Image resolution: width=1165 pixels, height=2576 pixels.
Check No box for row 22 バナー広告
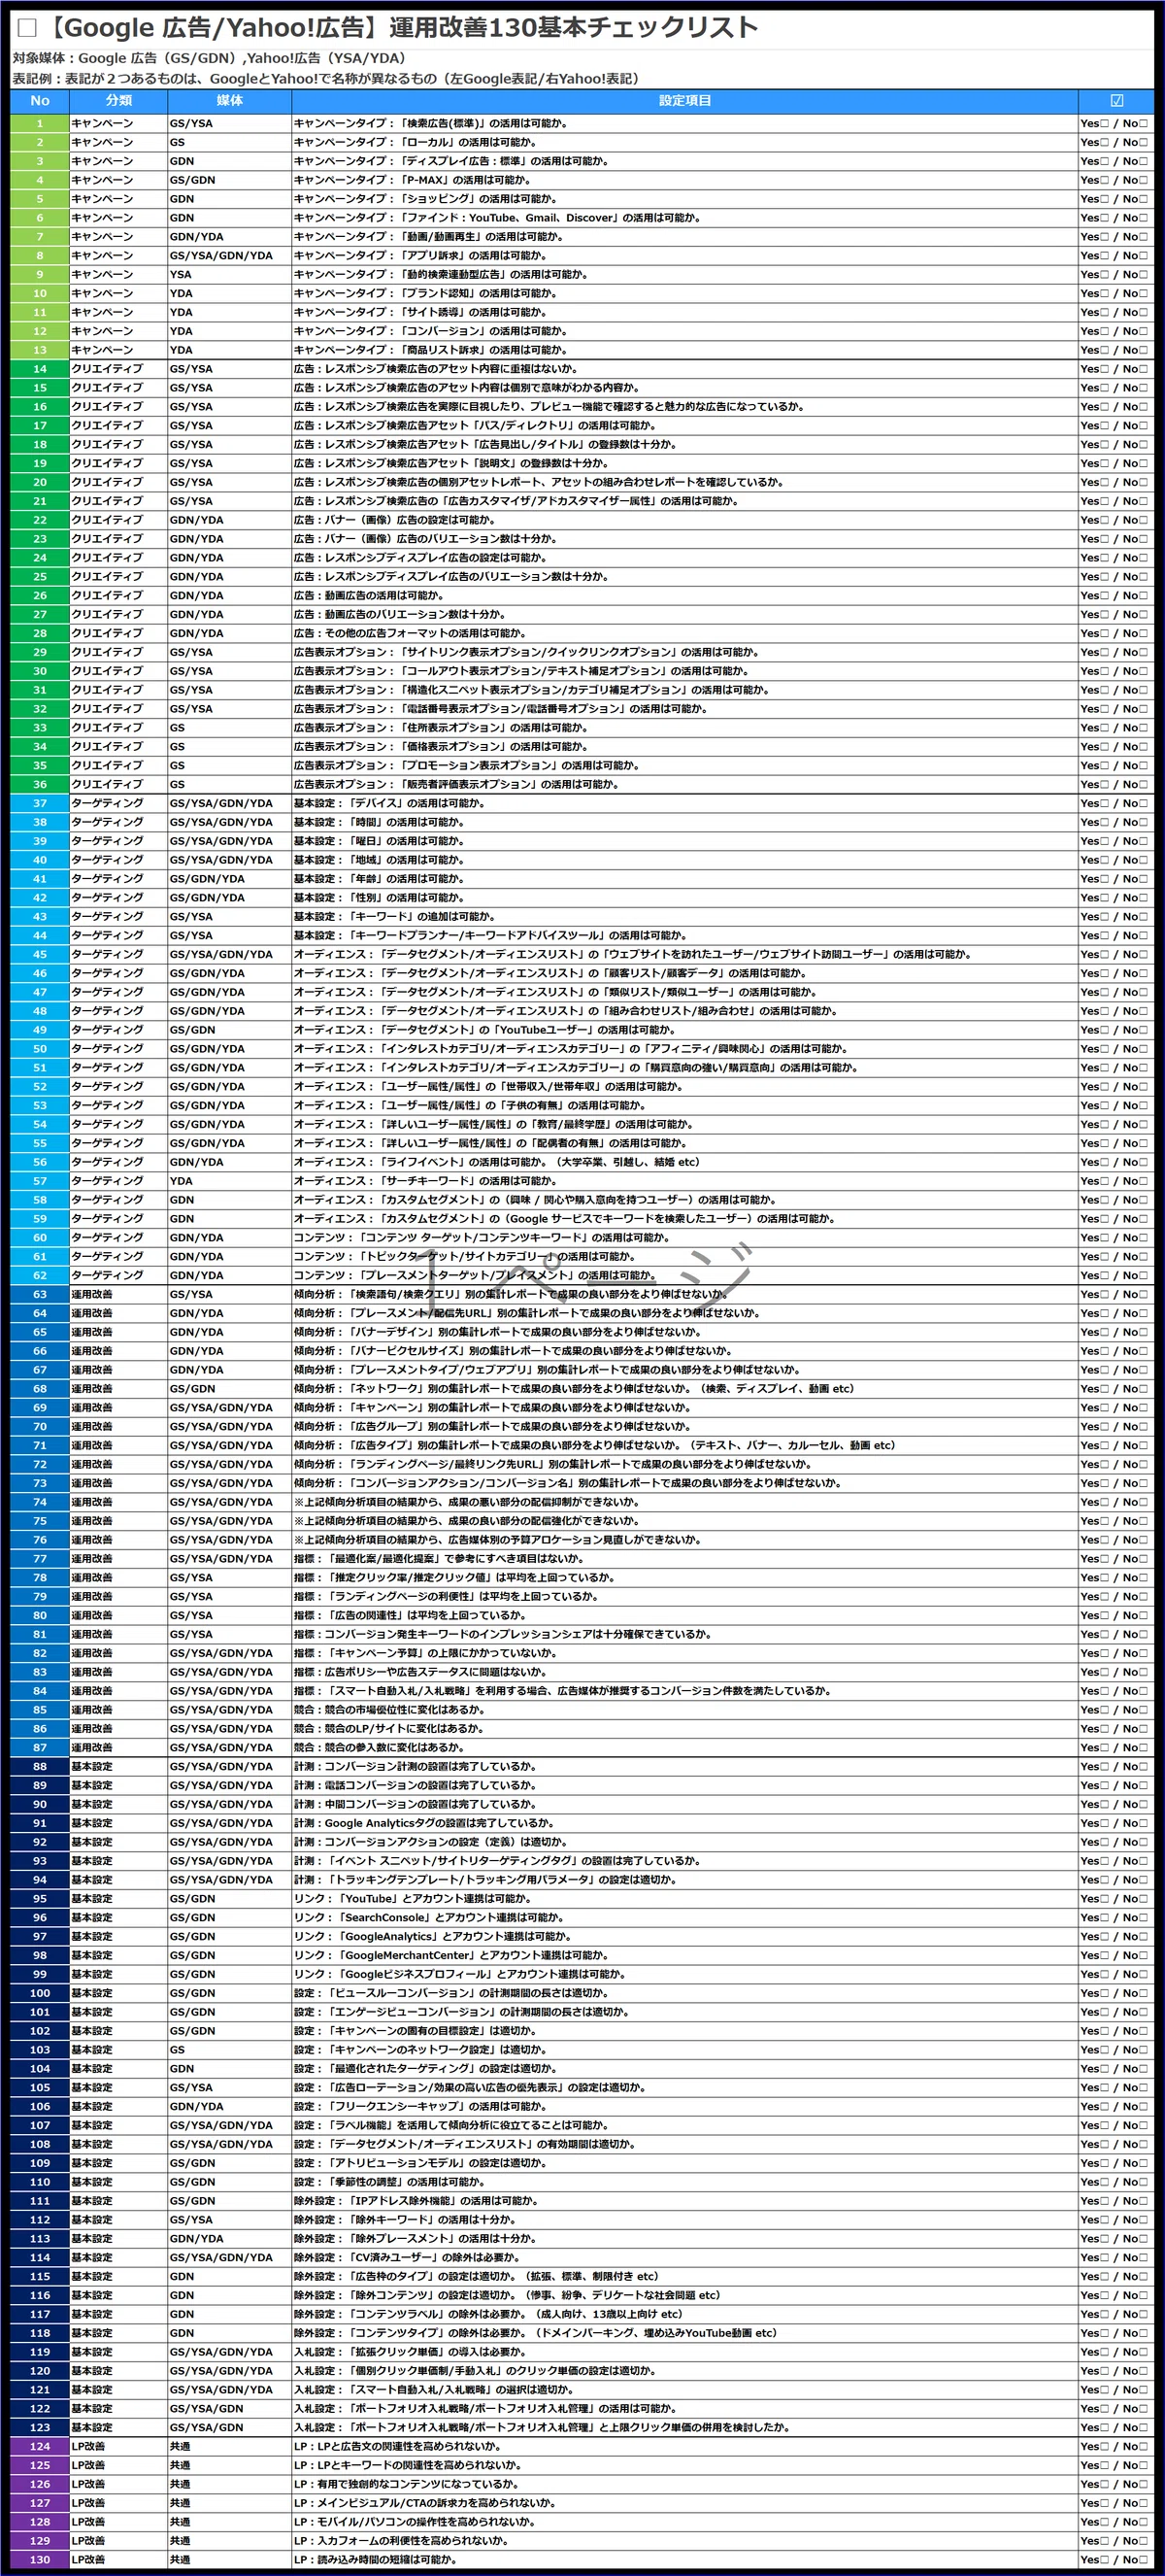(1143, 521)
